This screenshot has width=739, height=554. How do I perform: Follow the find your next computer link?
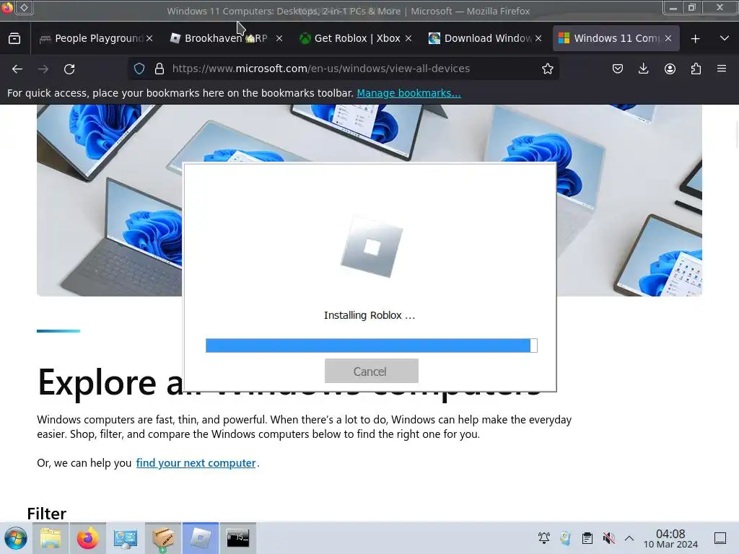[196, 463]
